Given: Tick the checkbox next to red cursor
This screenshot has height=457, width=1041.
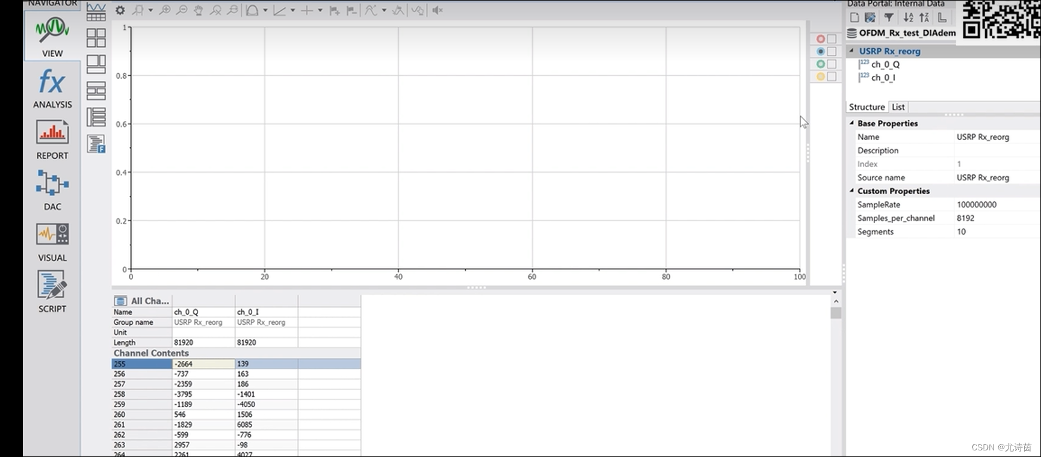Looking at the screenshot, I should pyautogui.click(x=832, y=39).
